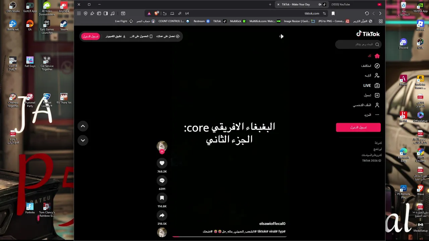Image resolution: width=429 pixels, height=241 pixels.
Task: Open the media control music note icon
Action: 113,13
